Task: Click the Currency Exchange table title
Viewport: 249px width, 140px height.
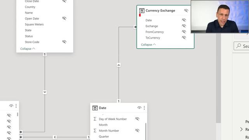Action: tap(160, 10)
